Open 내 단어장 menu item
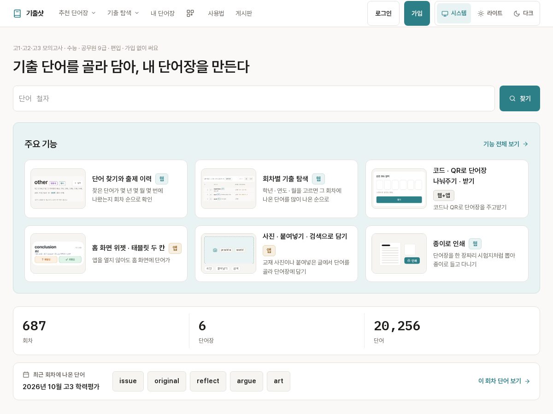553x414 pixels. point(163,13)
